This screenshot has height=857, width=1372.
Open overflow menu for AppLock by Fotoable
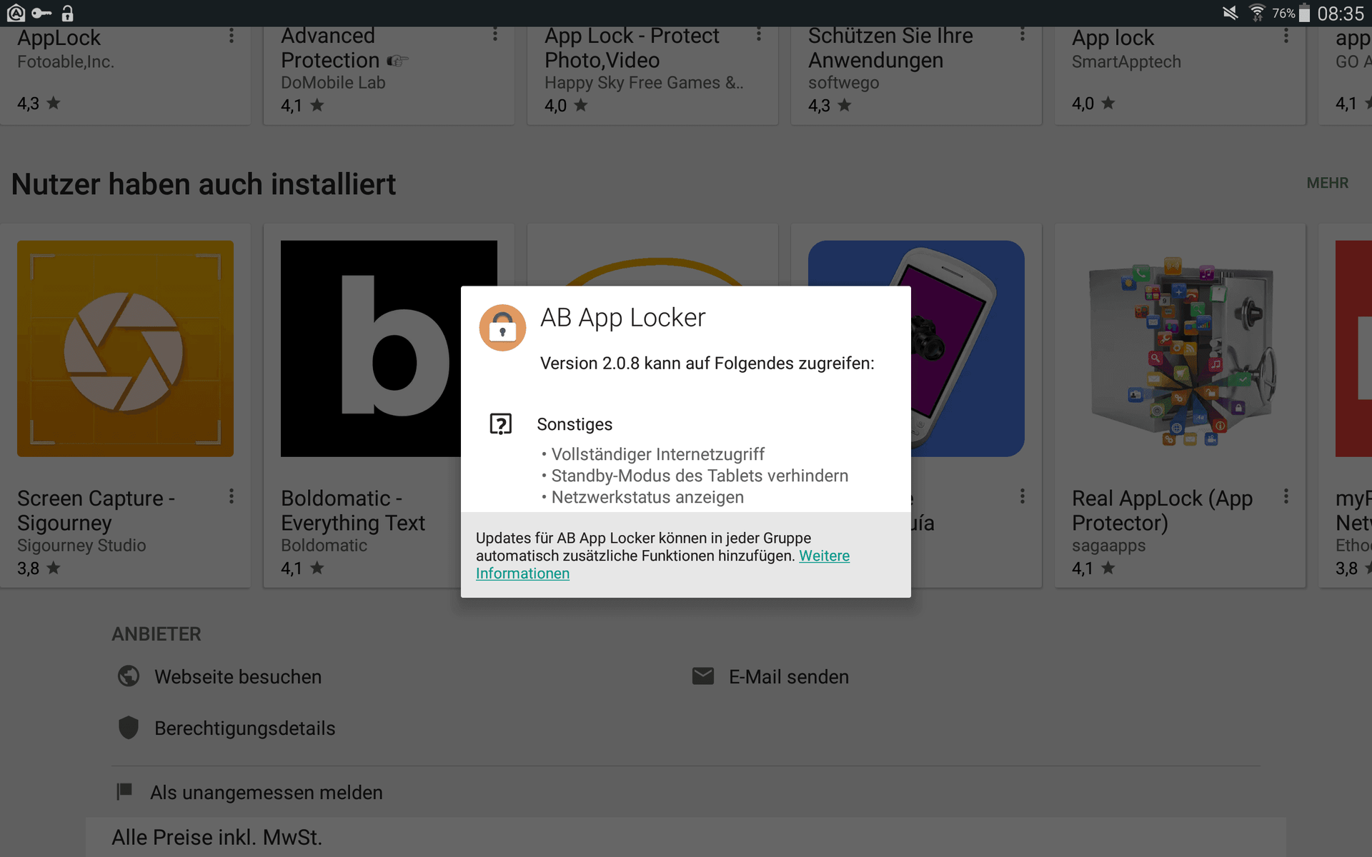point(231,36)
